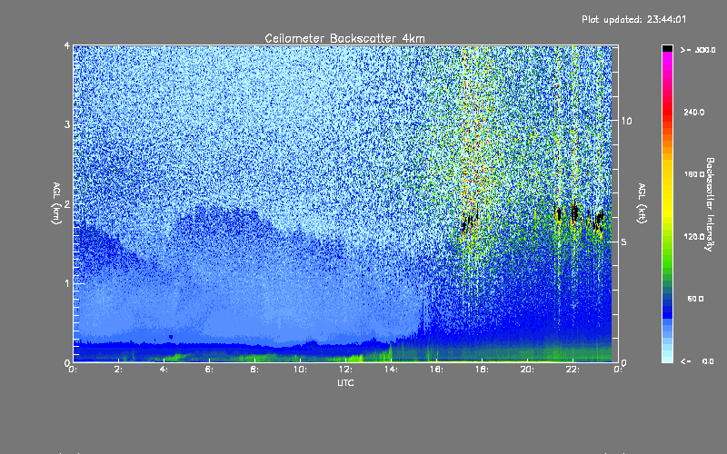Click the '240.0' colorbar value
This screenshot has height=454, width=727.
click(694, 112)
